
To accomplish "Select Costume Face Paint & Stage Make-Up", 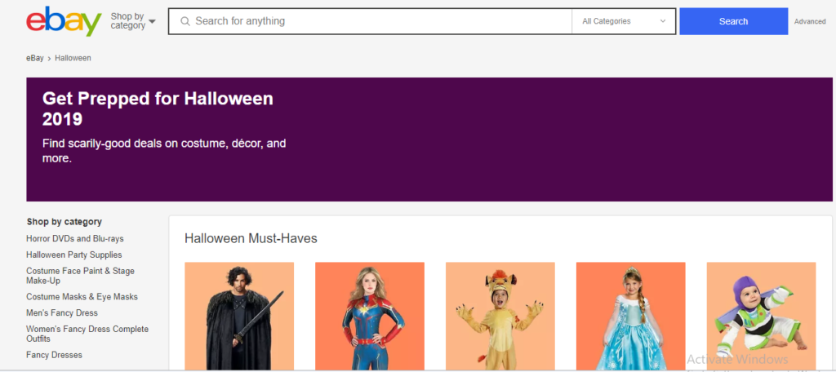I will 81,276.
